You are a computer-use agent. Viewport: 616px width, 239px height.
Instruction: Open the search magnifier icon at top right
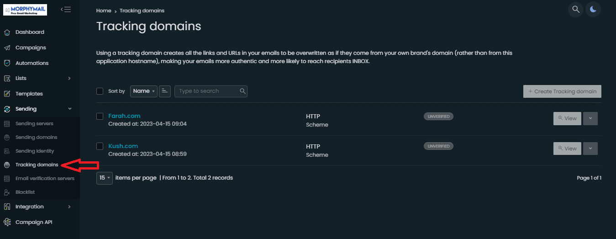tap(576, 9)
